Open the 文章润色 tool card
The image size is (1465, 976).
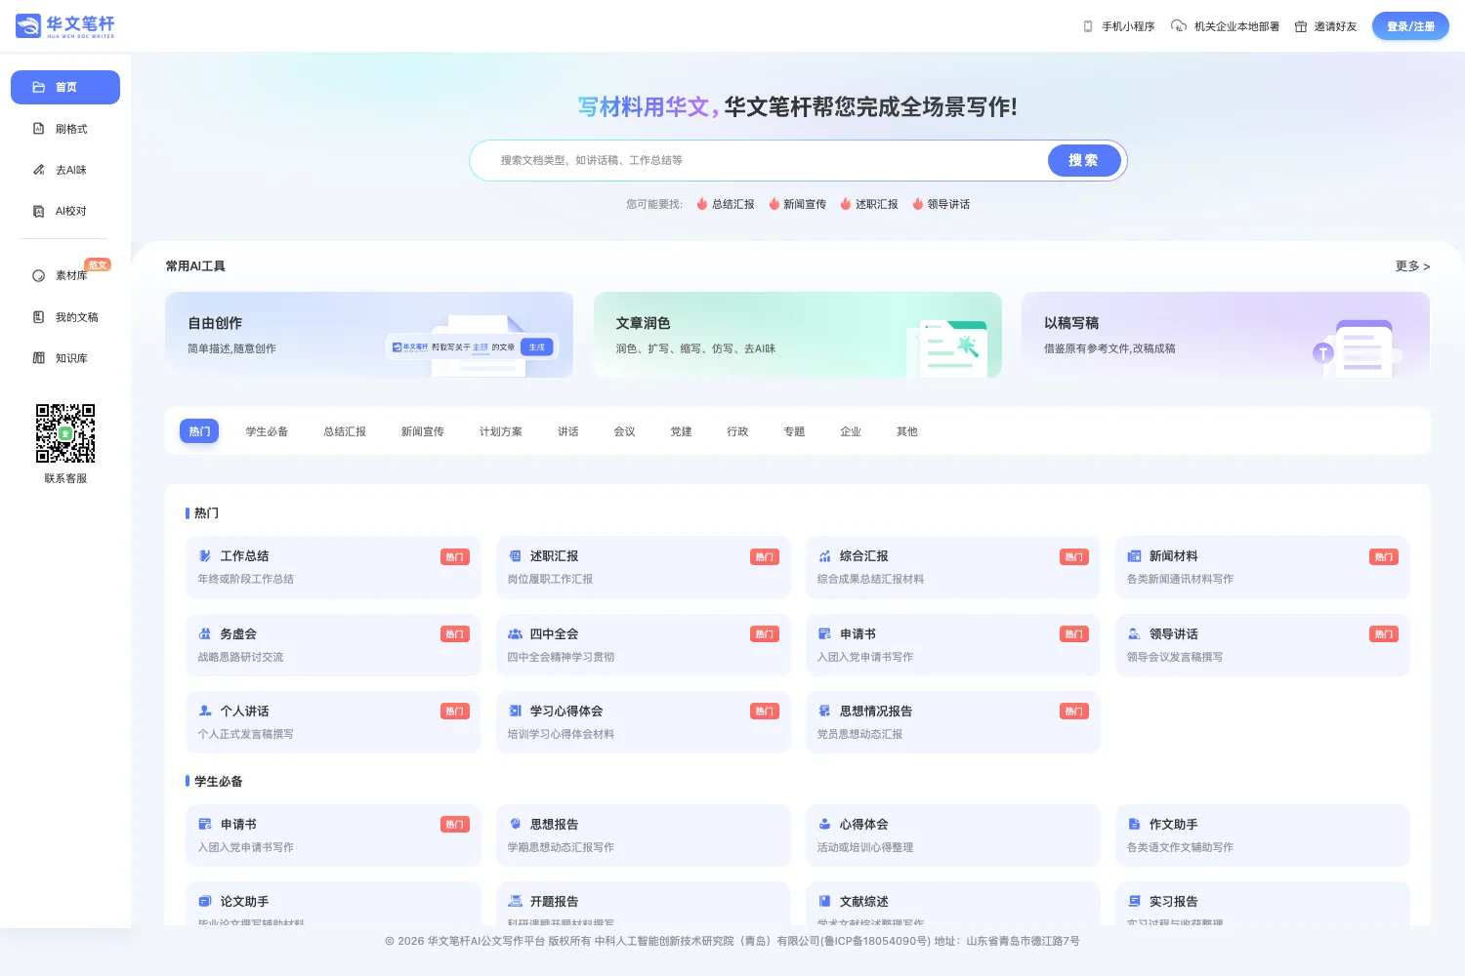(x=798, y=335)
